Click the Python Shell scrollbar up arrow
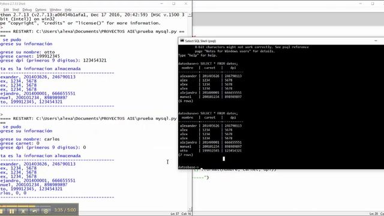 click(x=190, y=14)
